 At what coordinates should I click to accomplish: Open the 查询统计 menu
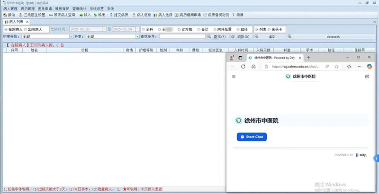(79, 9)
